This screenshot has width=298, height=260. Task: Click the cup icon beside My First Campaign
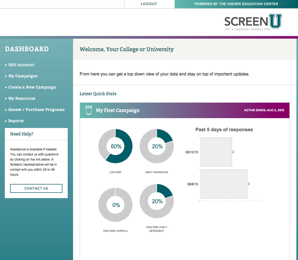88,110
